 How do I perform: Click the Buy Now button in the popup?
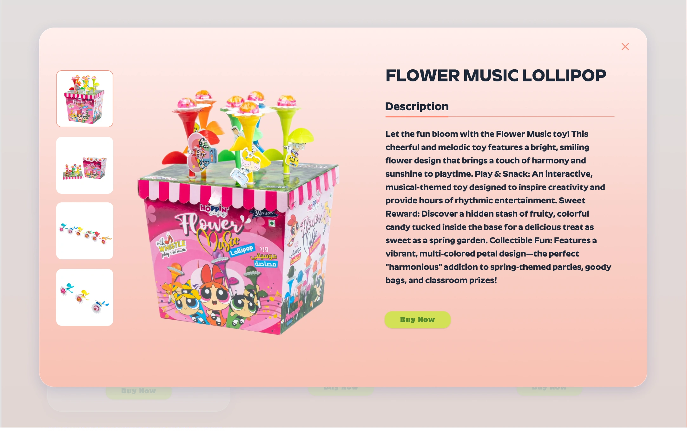(417, 320)
